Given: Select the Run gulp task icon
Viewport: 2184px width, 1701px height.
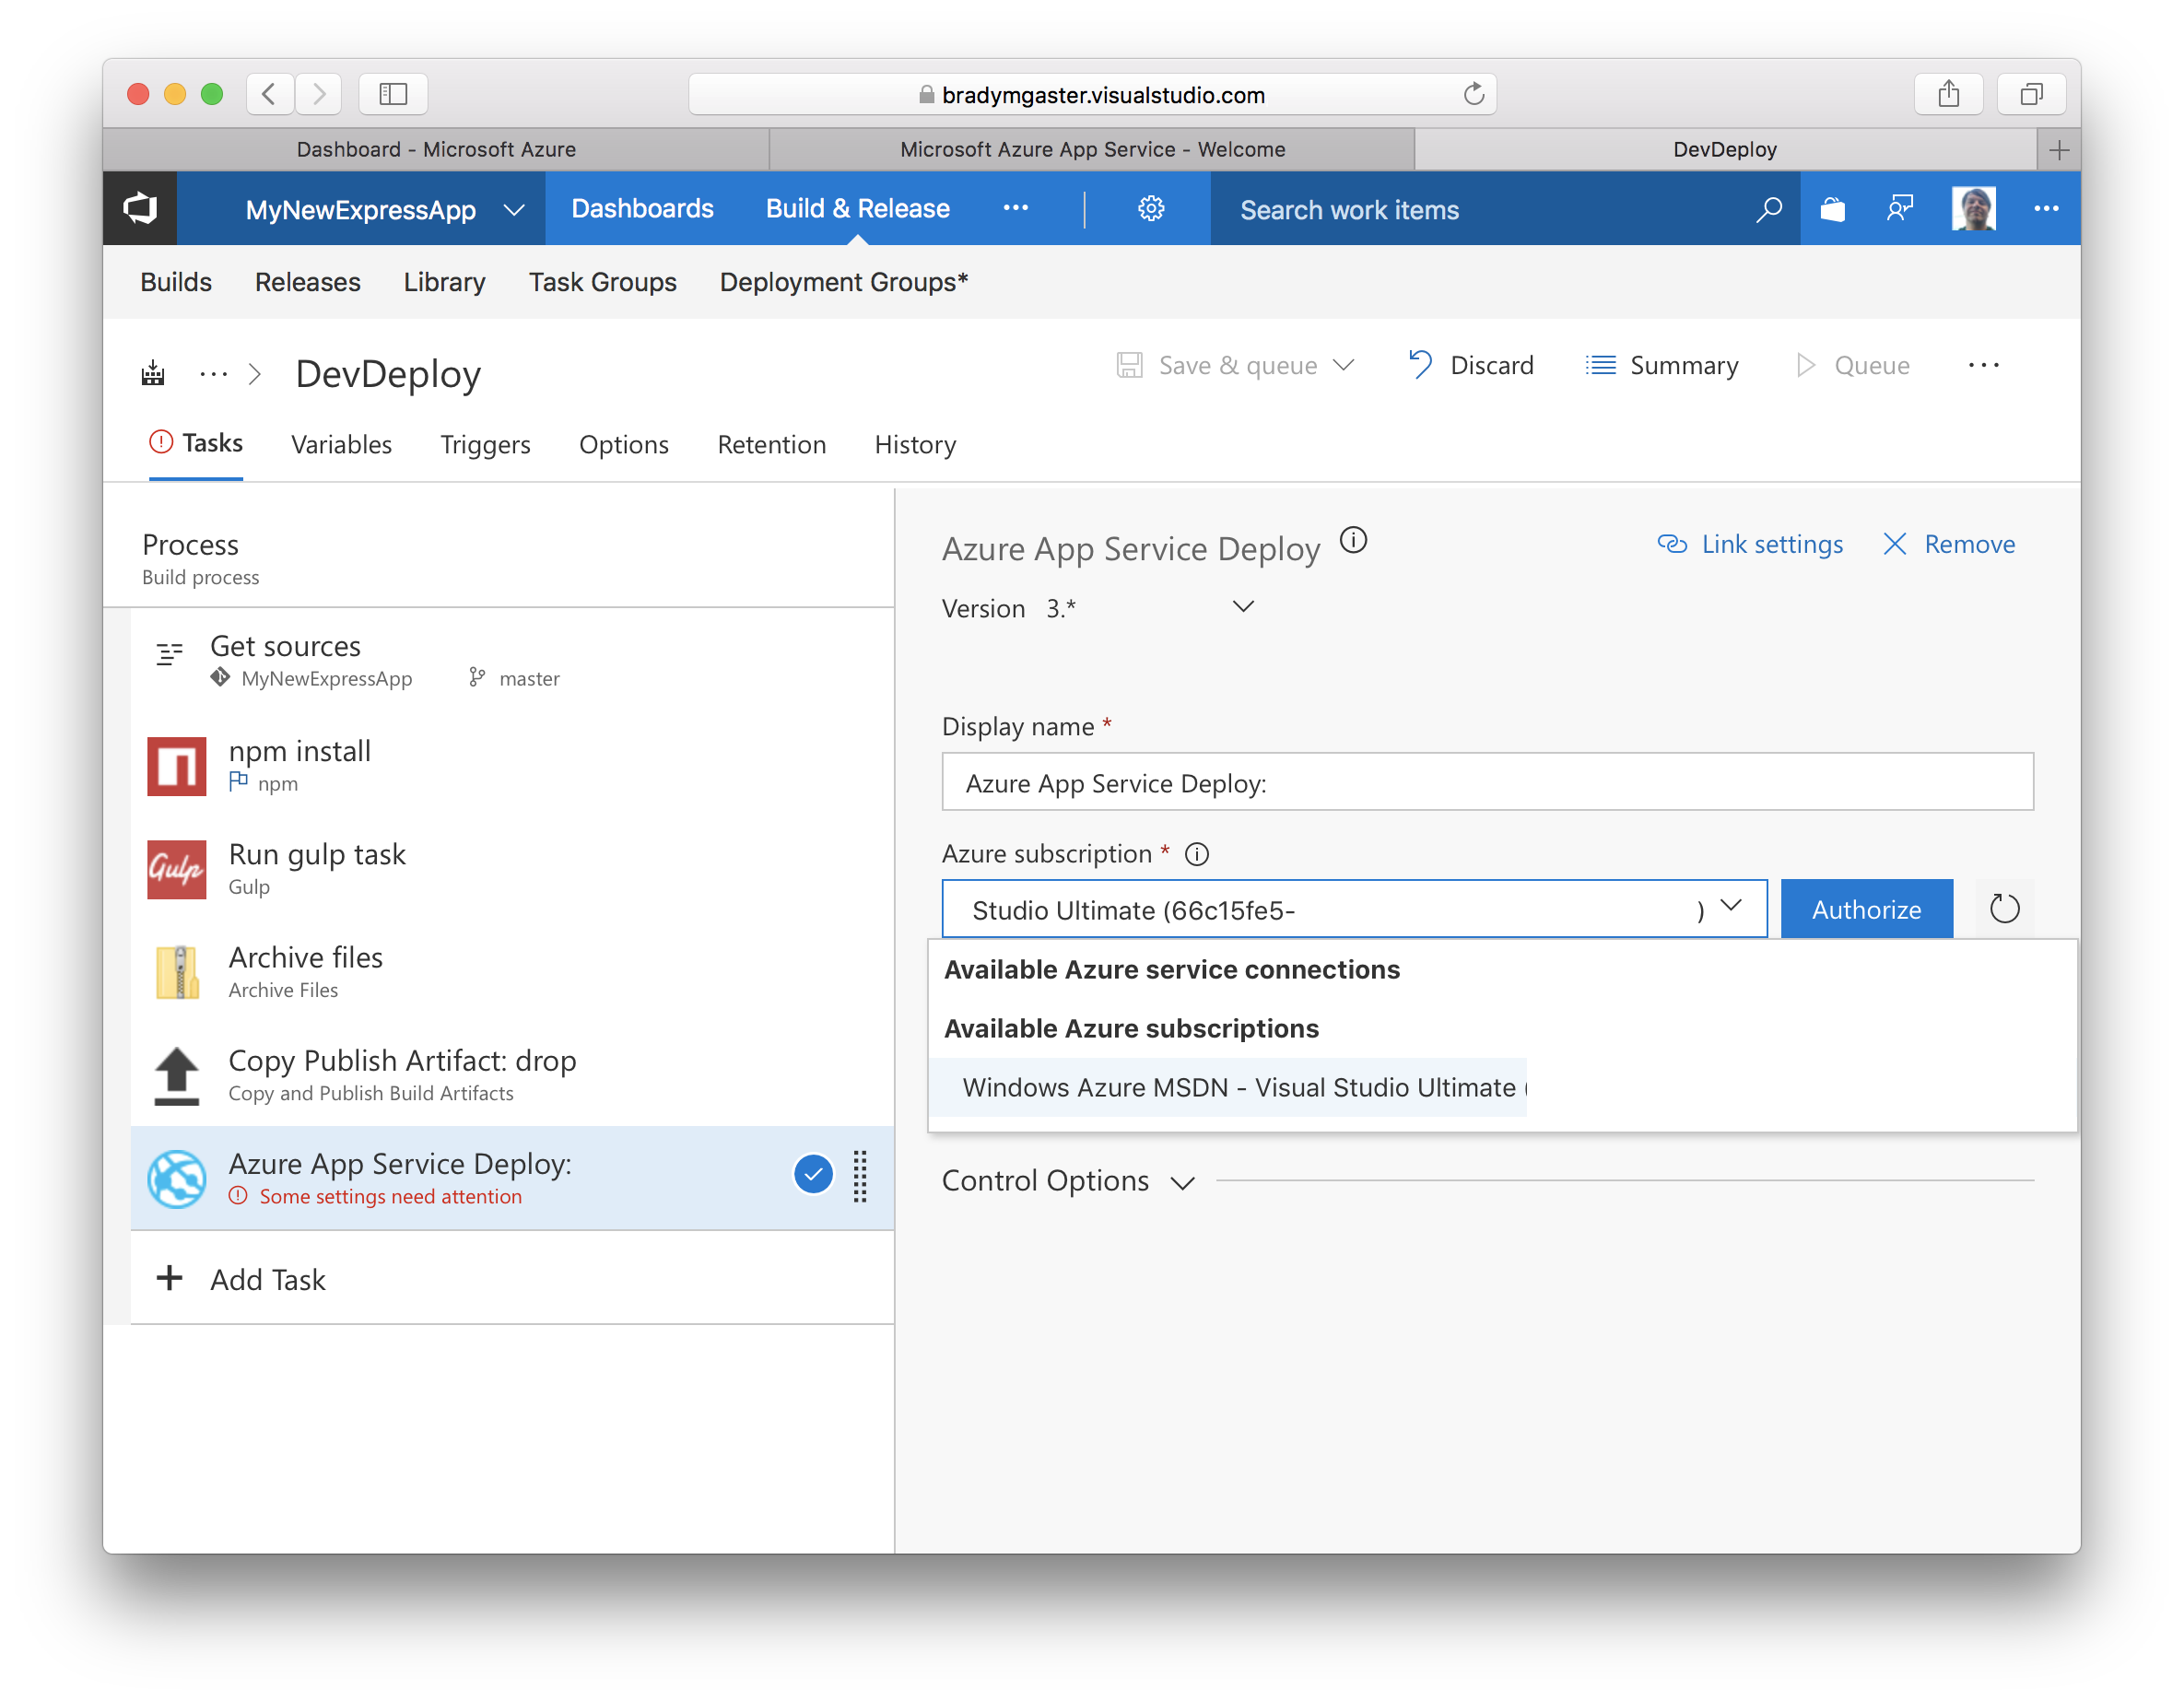Looking at the screenshot, I should pos(176,869).
